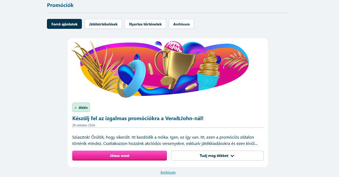
Task: Open the Nyertes történetek tab
Action: point(145,24)
